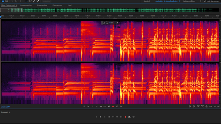Click the 0:10.0 mark on the time ruler
This screenshot has height=124, width=221.
coord(109,16)
